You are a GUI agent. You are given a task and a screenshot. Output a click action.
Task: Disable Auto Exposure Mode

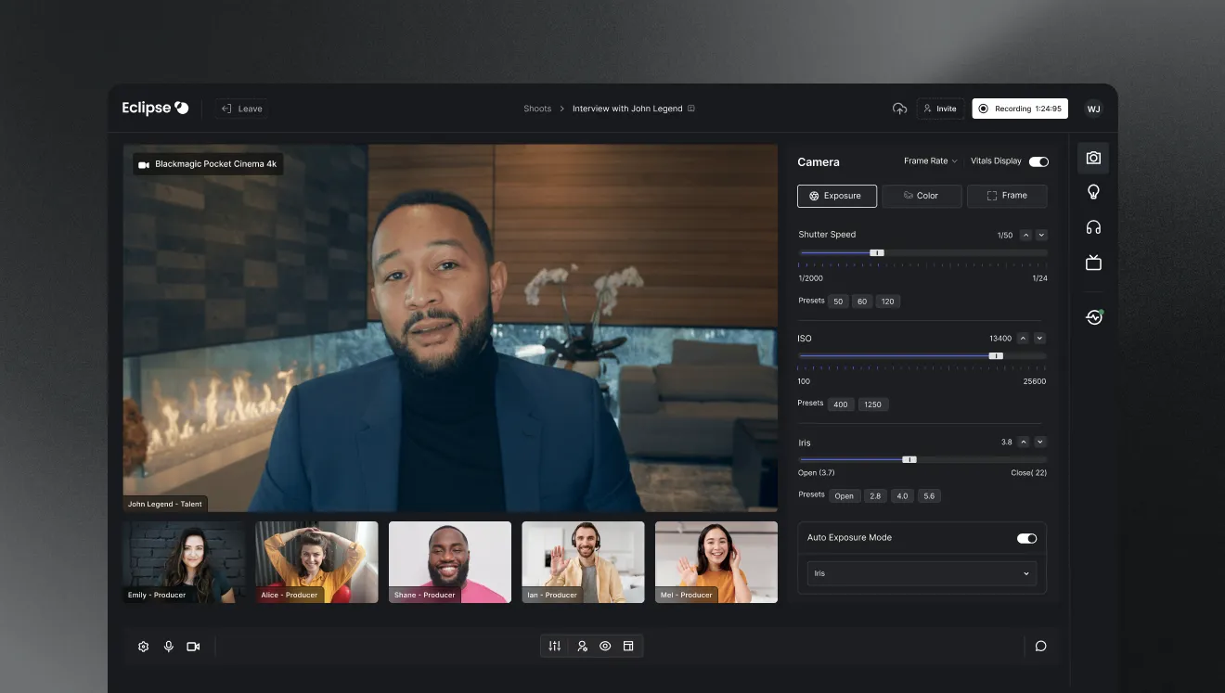[x=1026, y=537]
